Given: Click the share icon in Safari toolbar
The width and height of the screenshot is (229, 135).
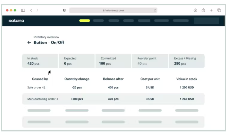Looking at the screenshot, I should pos(203,10).
